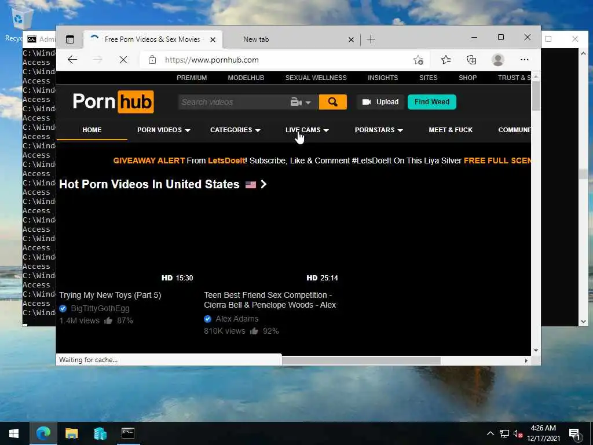Click the Command Prompt window title icon

[32, 39]
